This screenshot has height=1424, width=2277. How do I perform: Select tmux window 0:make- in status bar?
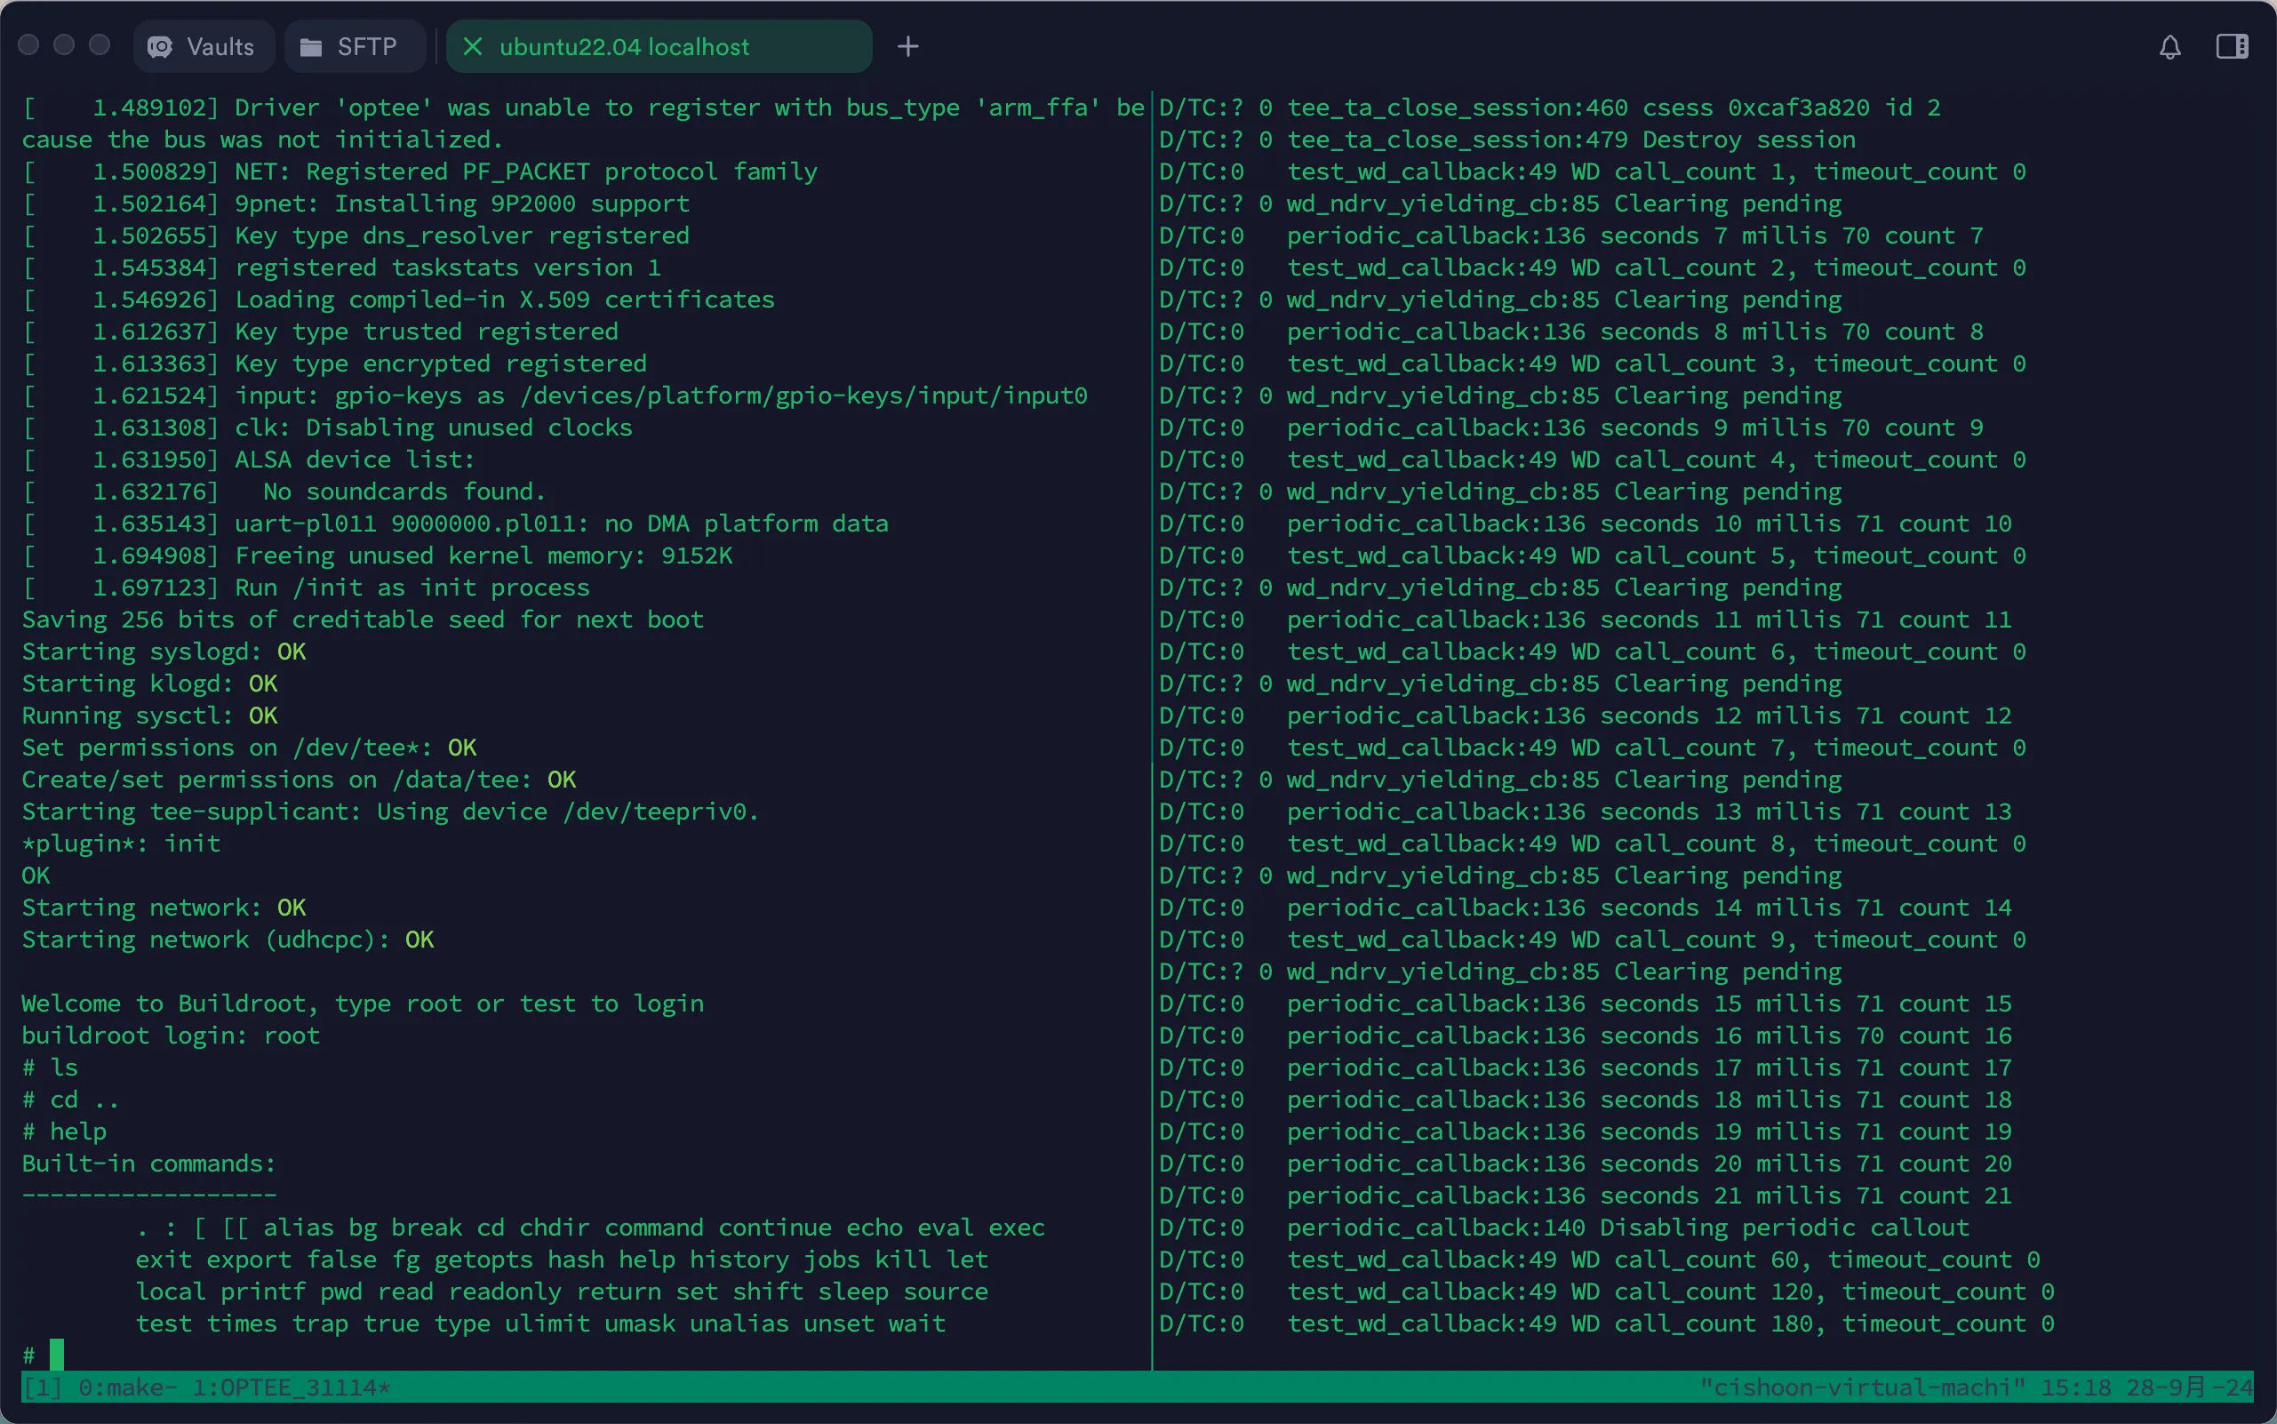(127, 1388)
